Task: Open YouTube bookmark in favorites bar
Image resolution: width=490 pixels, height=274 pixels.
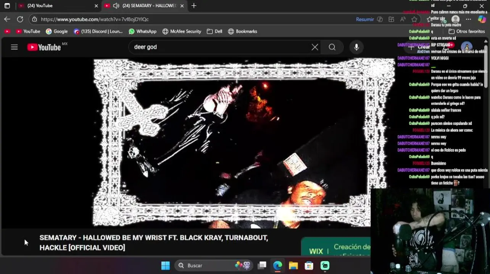Action: coord(27,32)
